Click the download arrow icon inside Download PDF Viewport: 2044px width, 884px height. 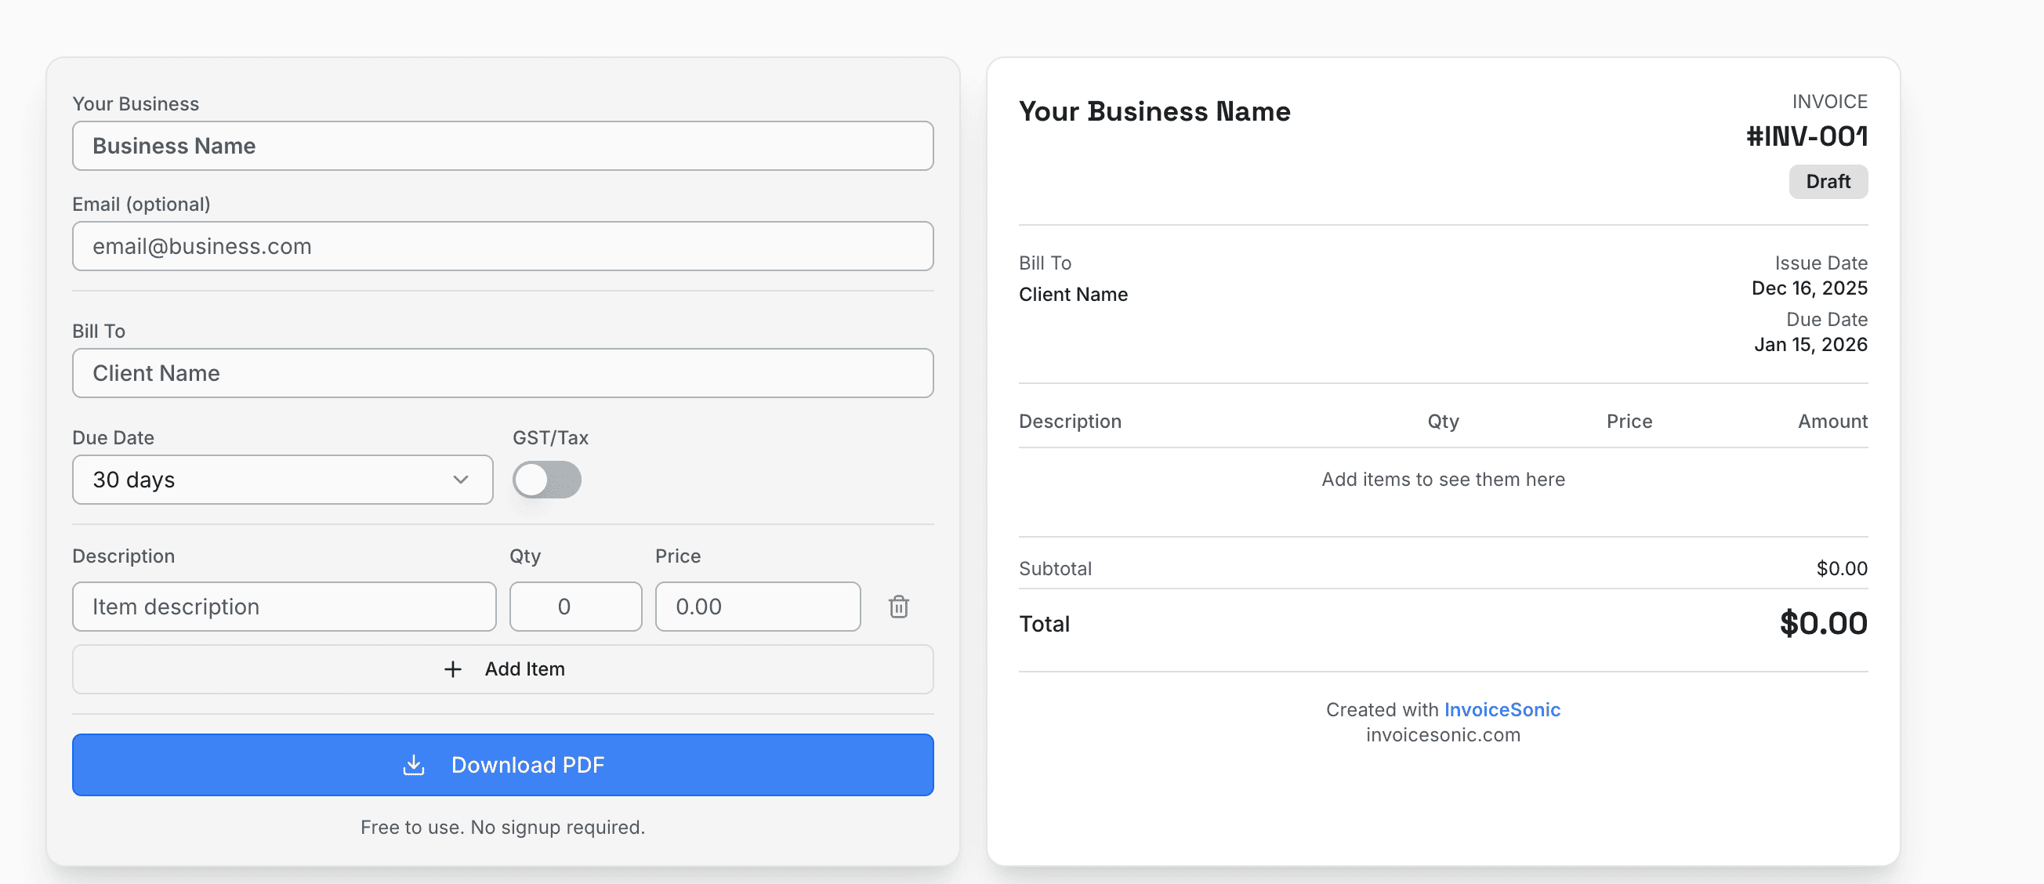coord(414,764)
